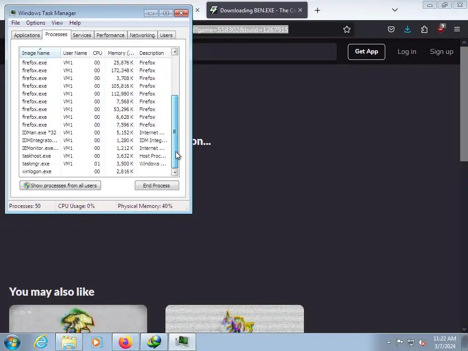Select firefox.exe using 112,980 K
This screenshot has height=351, width=468.
pyautogui.click(x=95, y=94)
